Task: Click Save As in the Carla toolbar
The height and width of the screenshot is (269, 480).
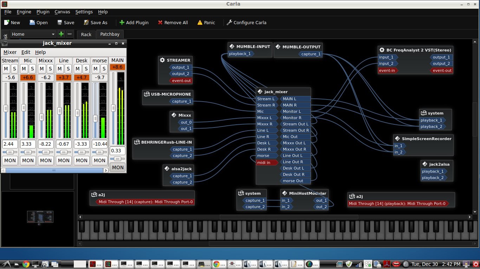Action: click(x=95, y=22)
